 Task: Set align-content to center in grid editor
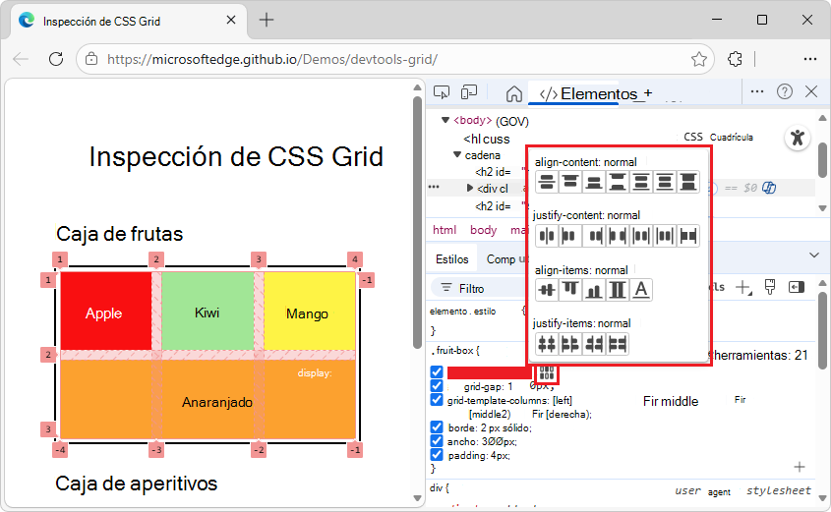coord(547,182)
